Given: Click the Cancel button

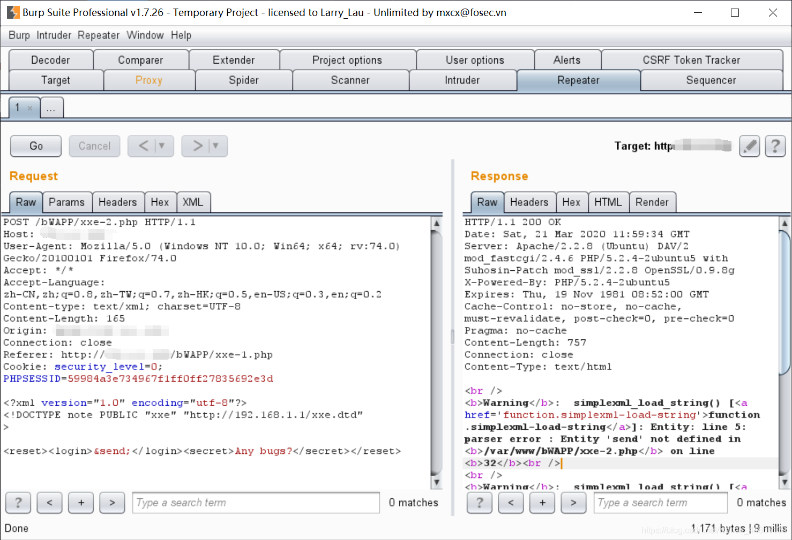Looking at the screenshot, I should 94,146.
